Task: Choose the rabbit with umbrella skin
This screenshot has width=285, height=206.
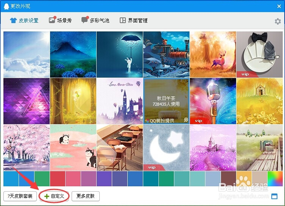Action: pos(120,55)
